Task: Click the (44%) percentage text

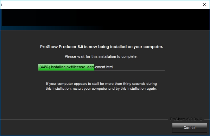Action: pos(45,67)
